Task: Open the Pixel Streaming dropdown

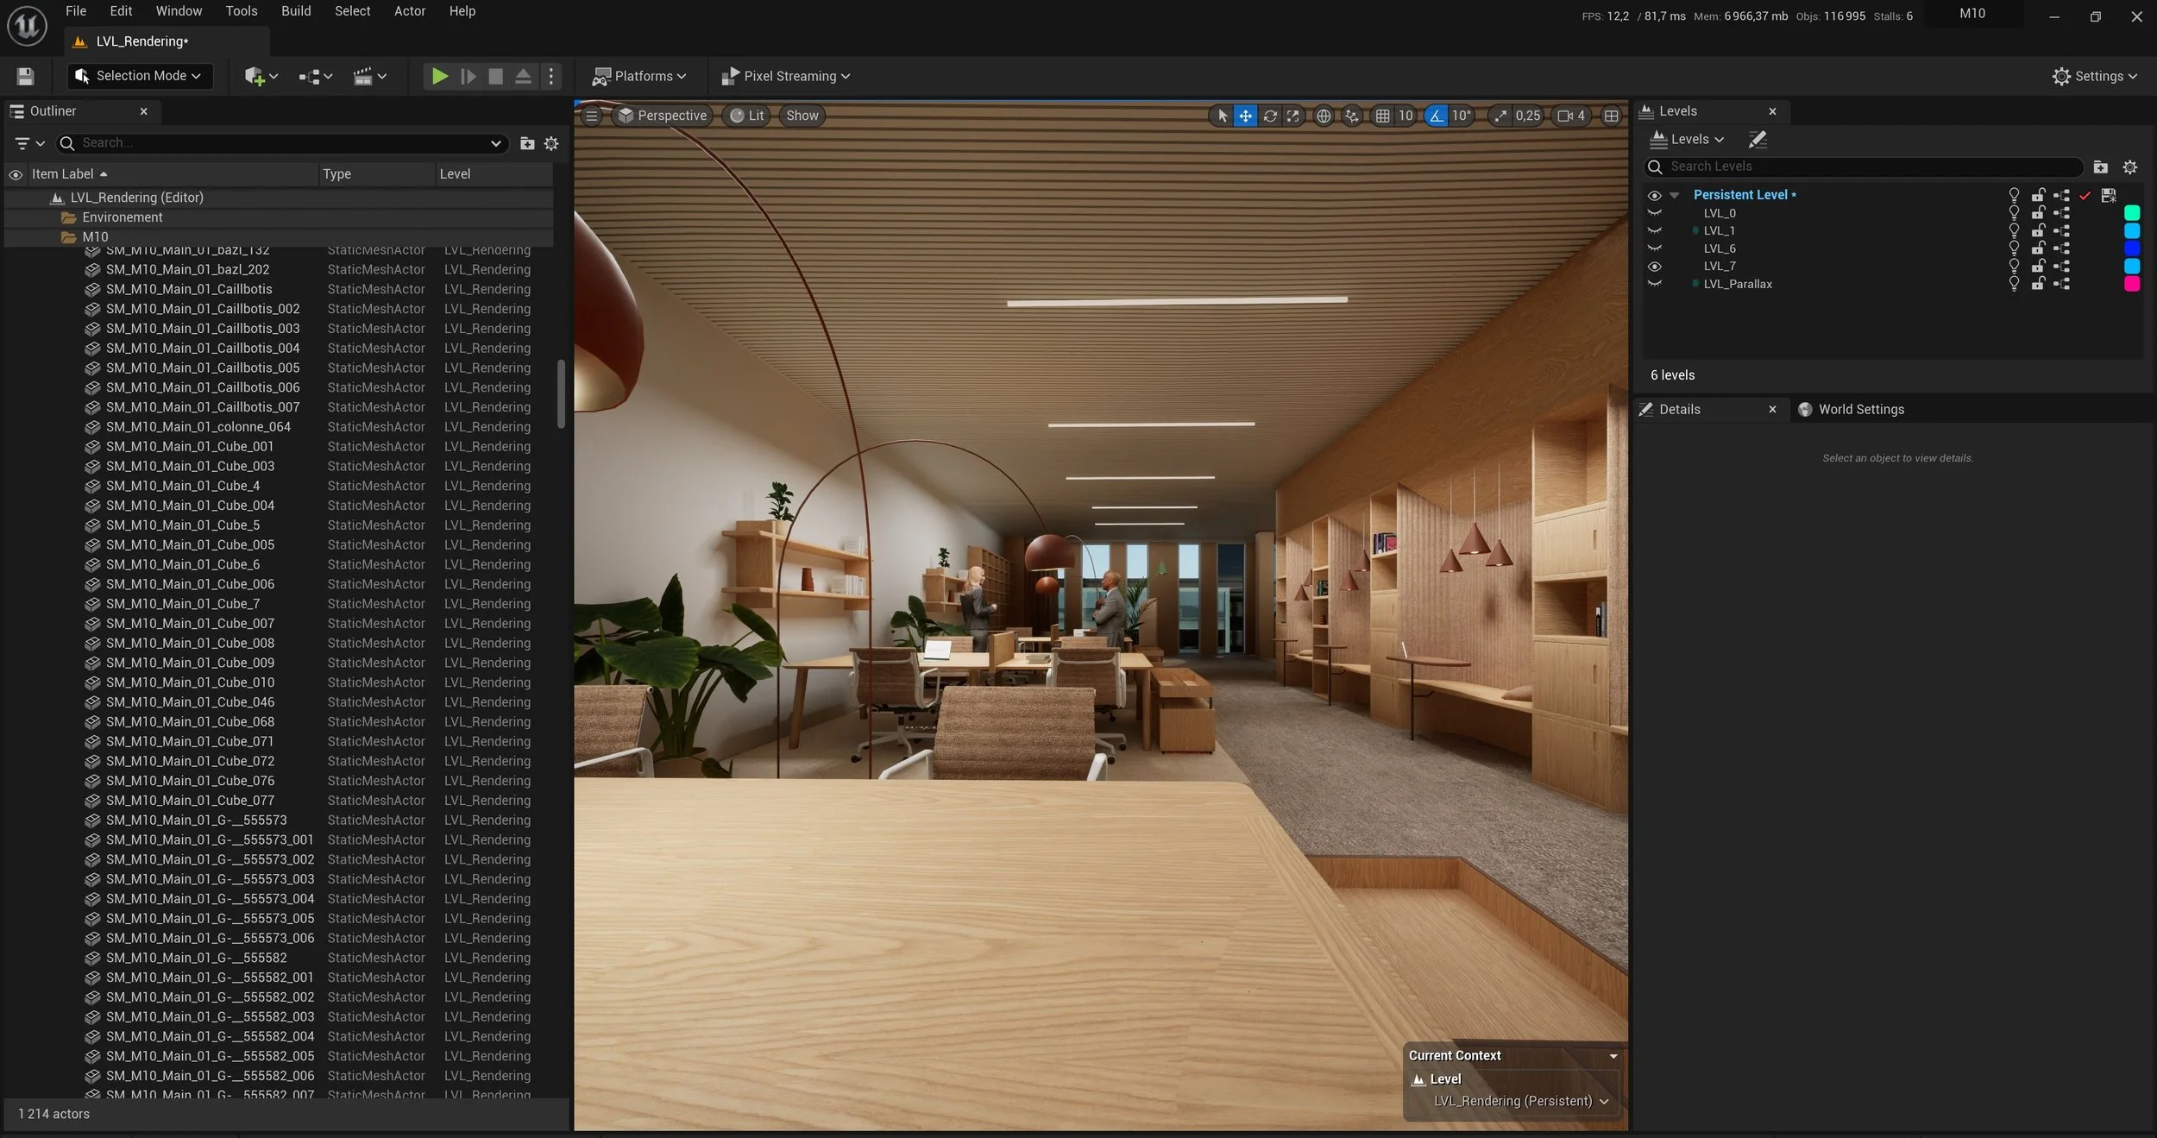Action: coord(786,76)
